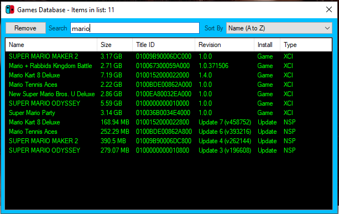Click Update install cell for v196608 row

pyautogui.click(x=267, y=150)
